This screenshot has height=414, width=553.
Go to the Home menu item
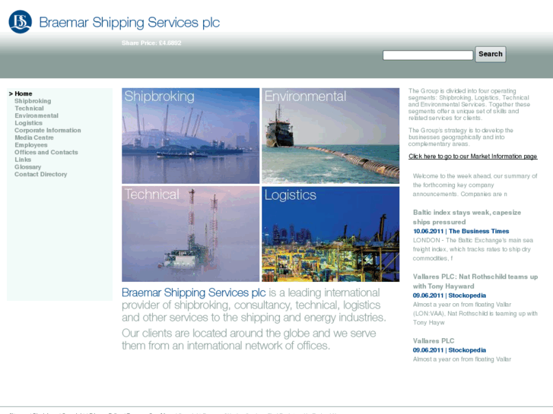(x=24, y=93)
